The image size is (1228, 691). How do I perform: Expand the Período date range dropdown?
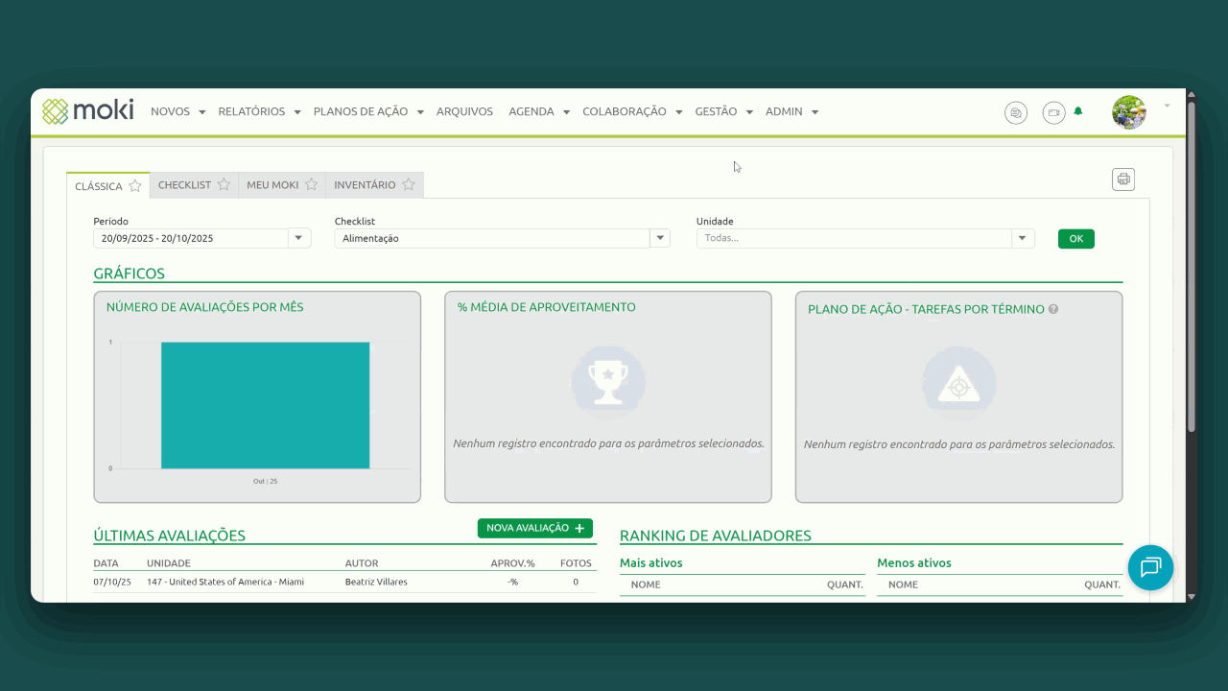point(298,238)
